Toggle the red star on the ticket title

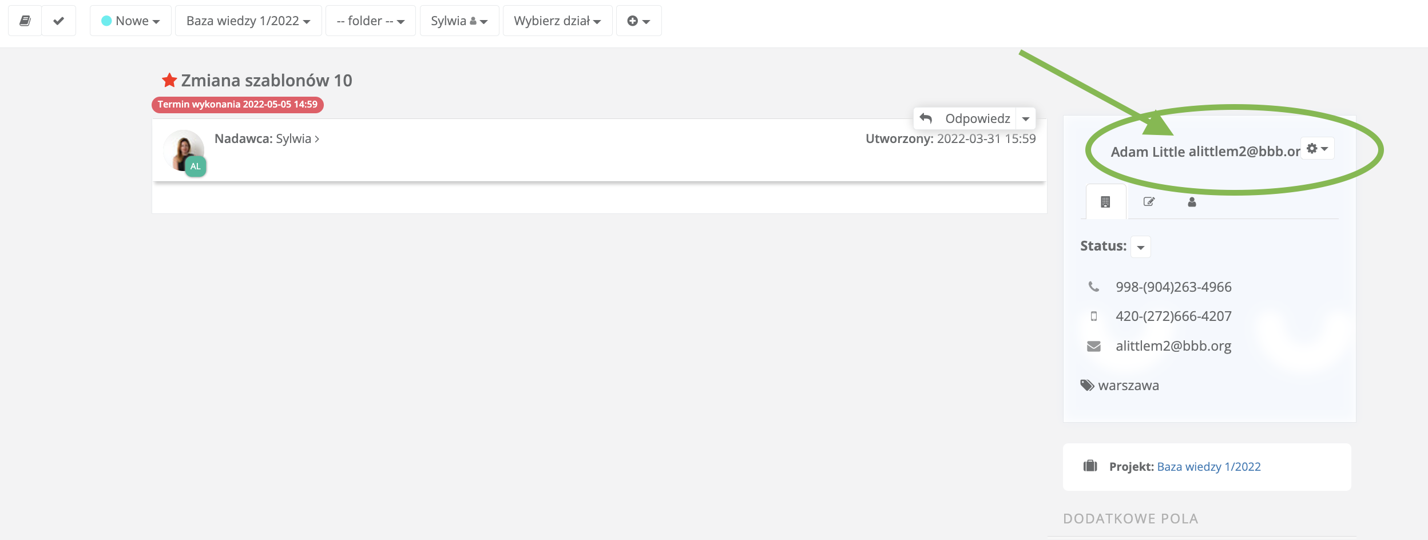[169, 80]
